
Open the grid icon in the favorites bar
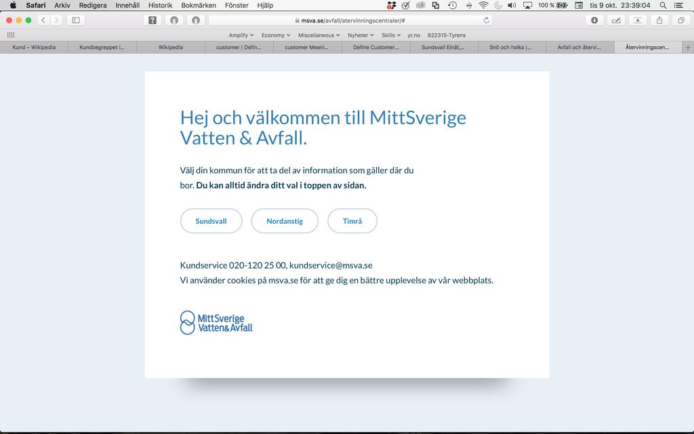coord(11,35)
